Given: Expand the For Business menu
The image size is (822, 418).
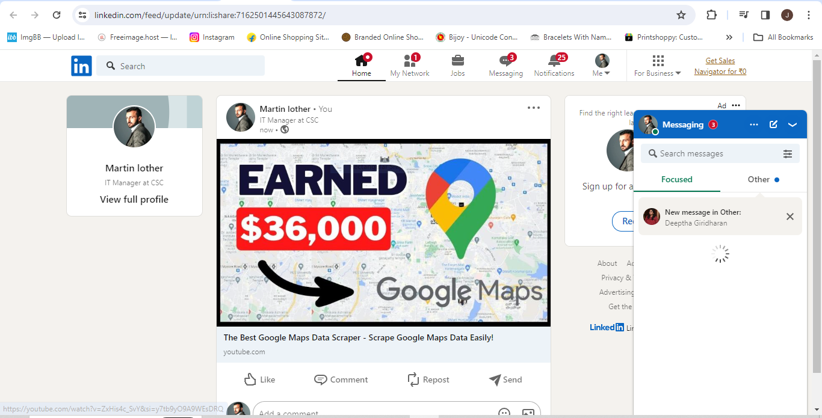Looking at the screenshot, I should pyautogui.click(x=658, y=66).
